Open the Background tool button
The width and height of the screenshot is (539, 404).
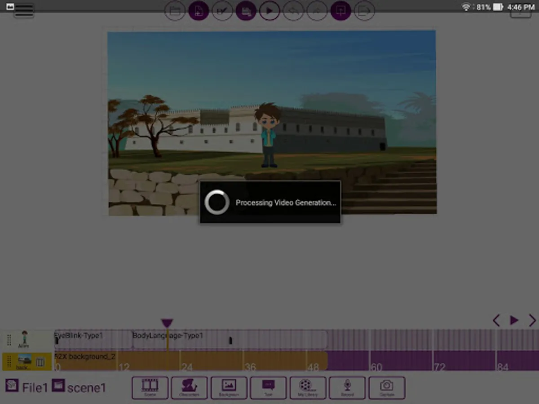(229, 388)
